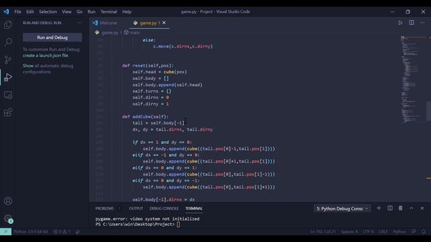This screenshot has width=431, height=242.
Task: Select Python interpreter 3.9.5 in status bar
Action: click(31, 232)
